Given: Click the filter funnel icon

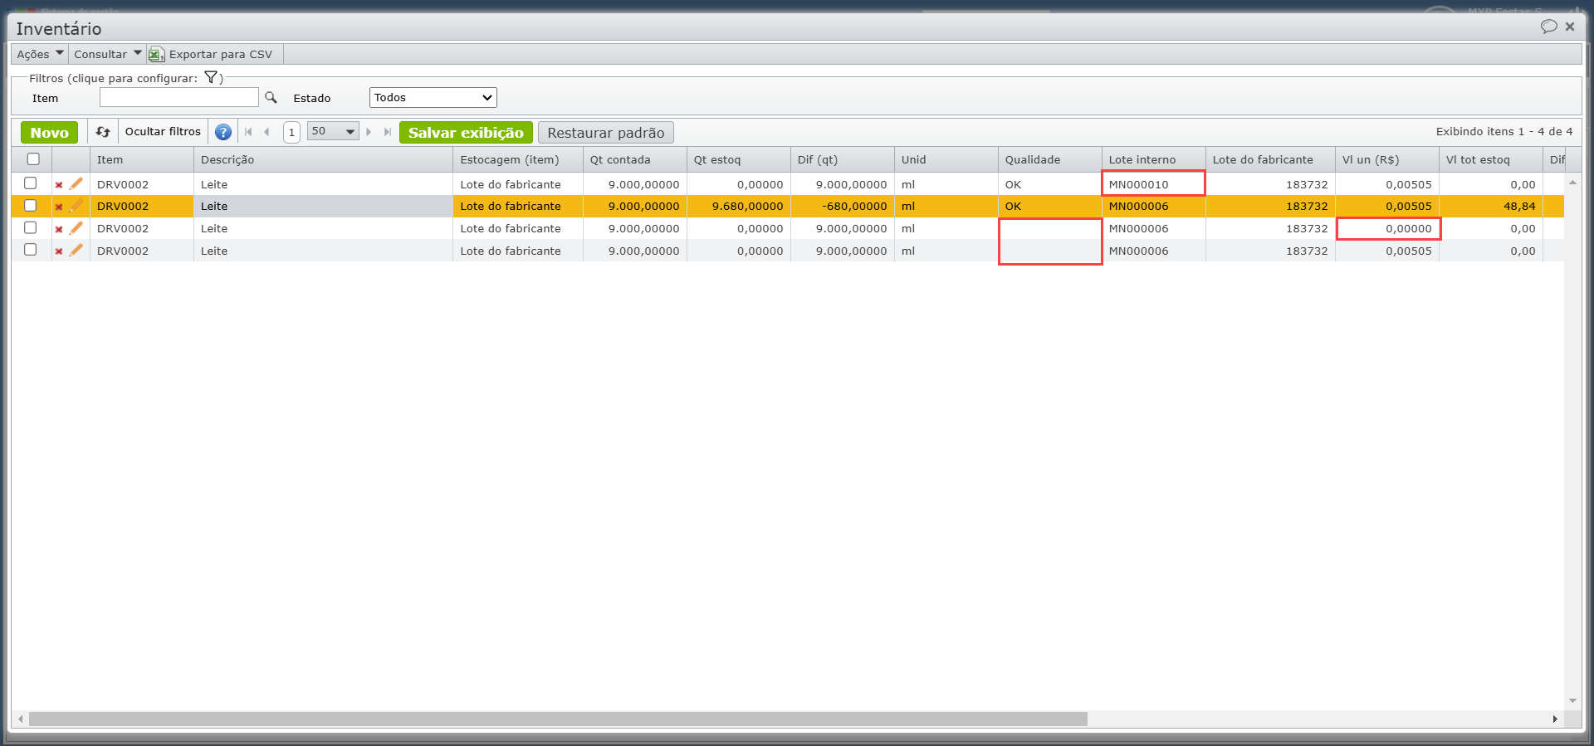Looking at the screenshot, I should tap(211, 78).
